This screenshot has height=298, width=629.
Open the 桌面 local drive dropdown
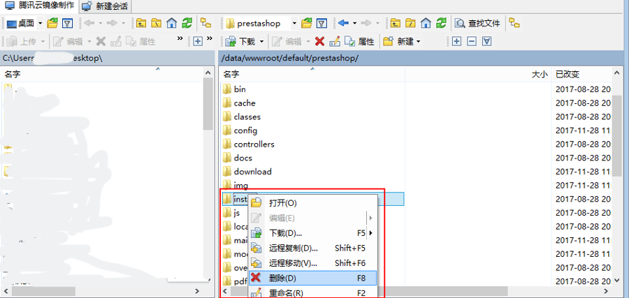point(40,24)
